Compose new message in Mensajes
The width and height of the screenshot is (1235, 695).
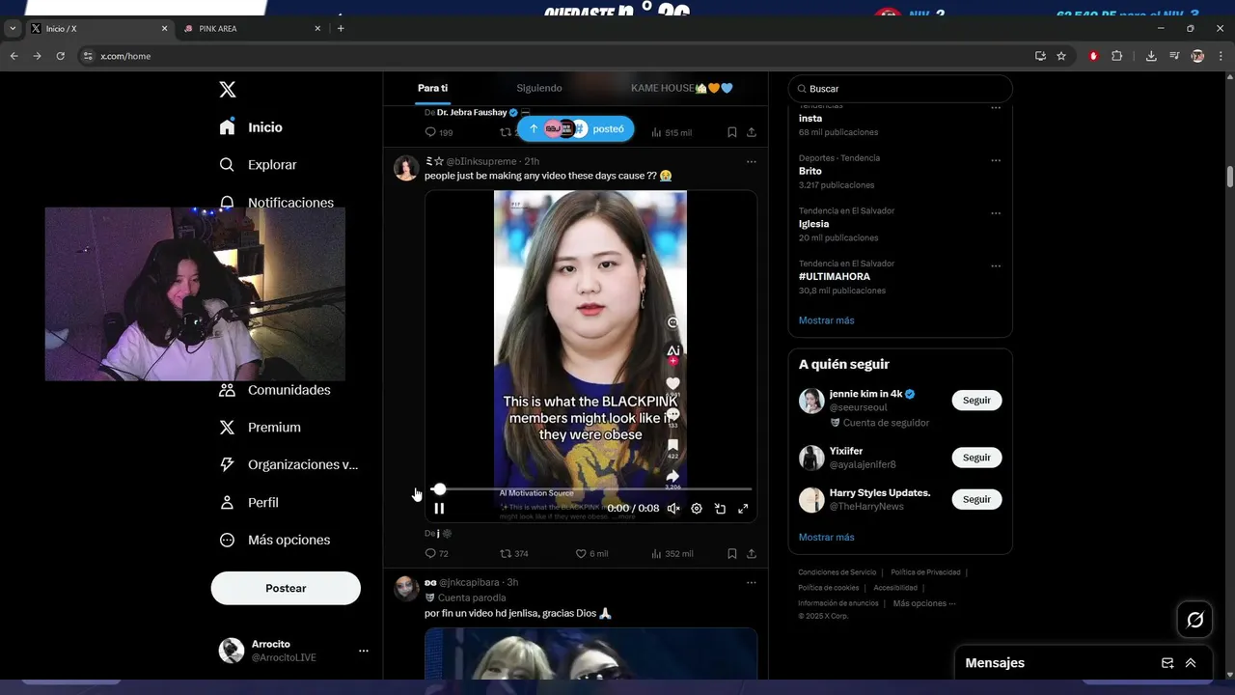point(1167,663)
